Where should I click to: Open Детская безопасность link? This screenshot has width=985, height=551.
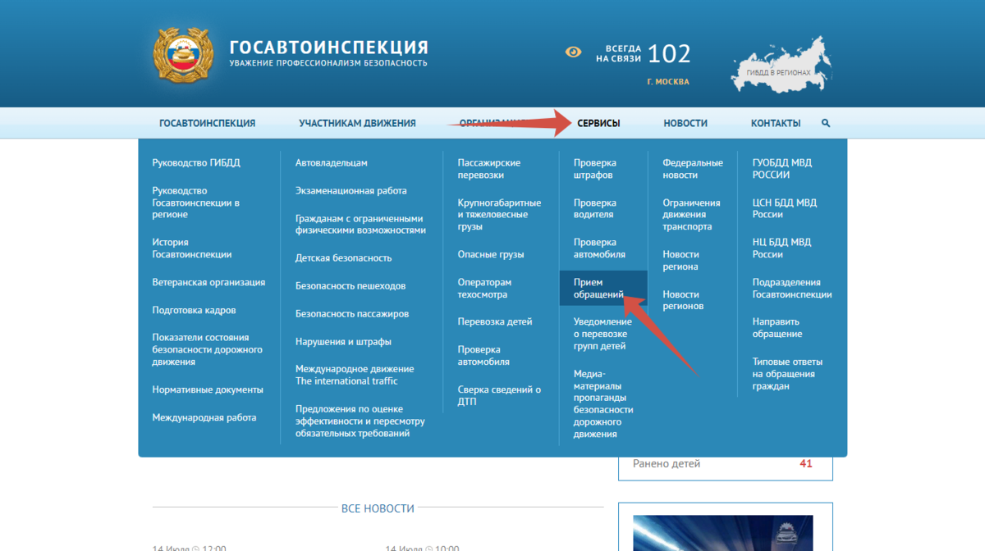pos(344,257)
